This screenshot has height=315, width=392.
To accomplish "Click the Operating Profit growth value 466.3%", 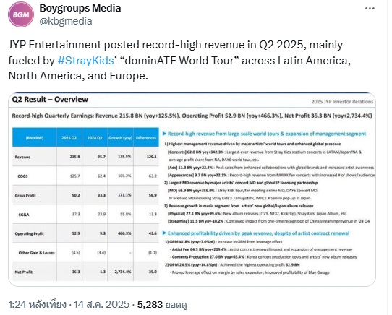I will [x=124, y=233].
